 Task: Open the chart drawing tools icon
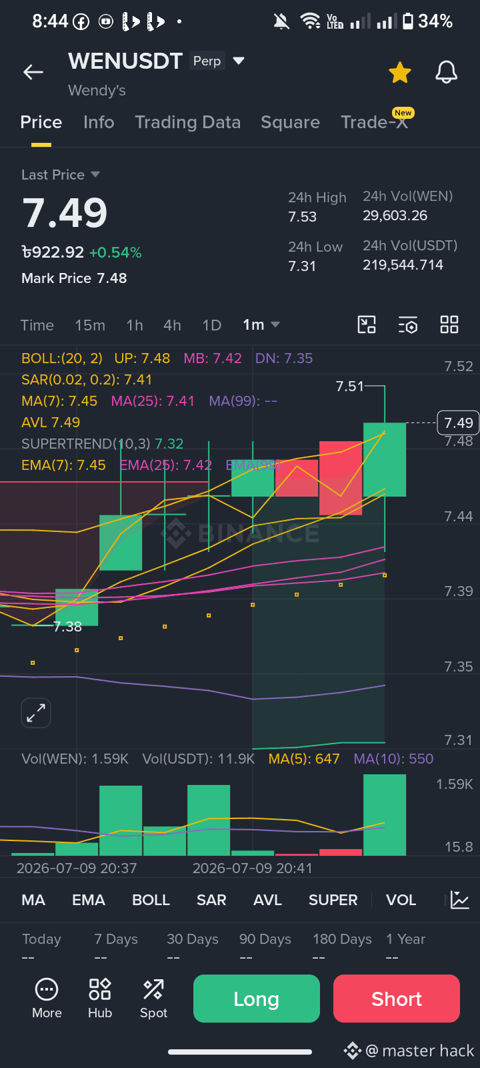click(x=367, y=325)
